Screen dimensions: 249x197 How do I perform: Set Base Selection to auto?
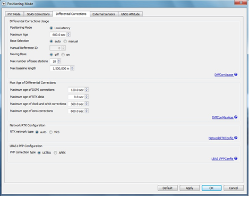(x=51, y=41)
